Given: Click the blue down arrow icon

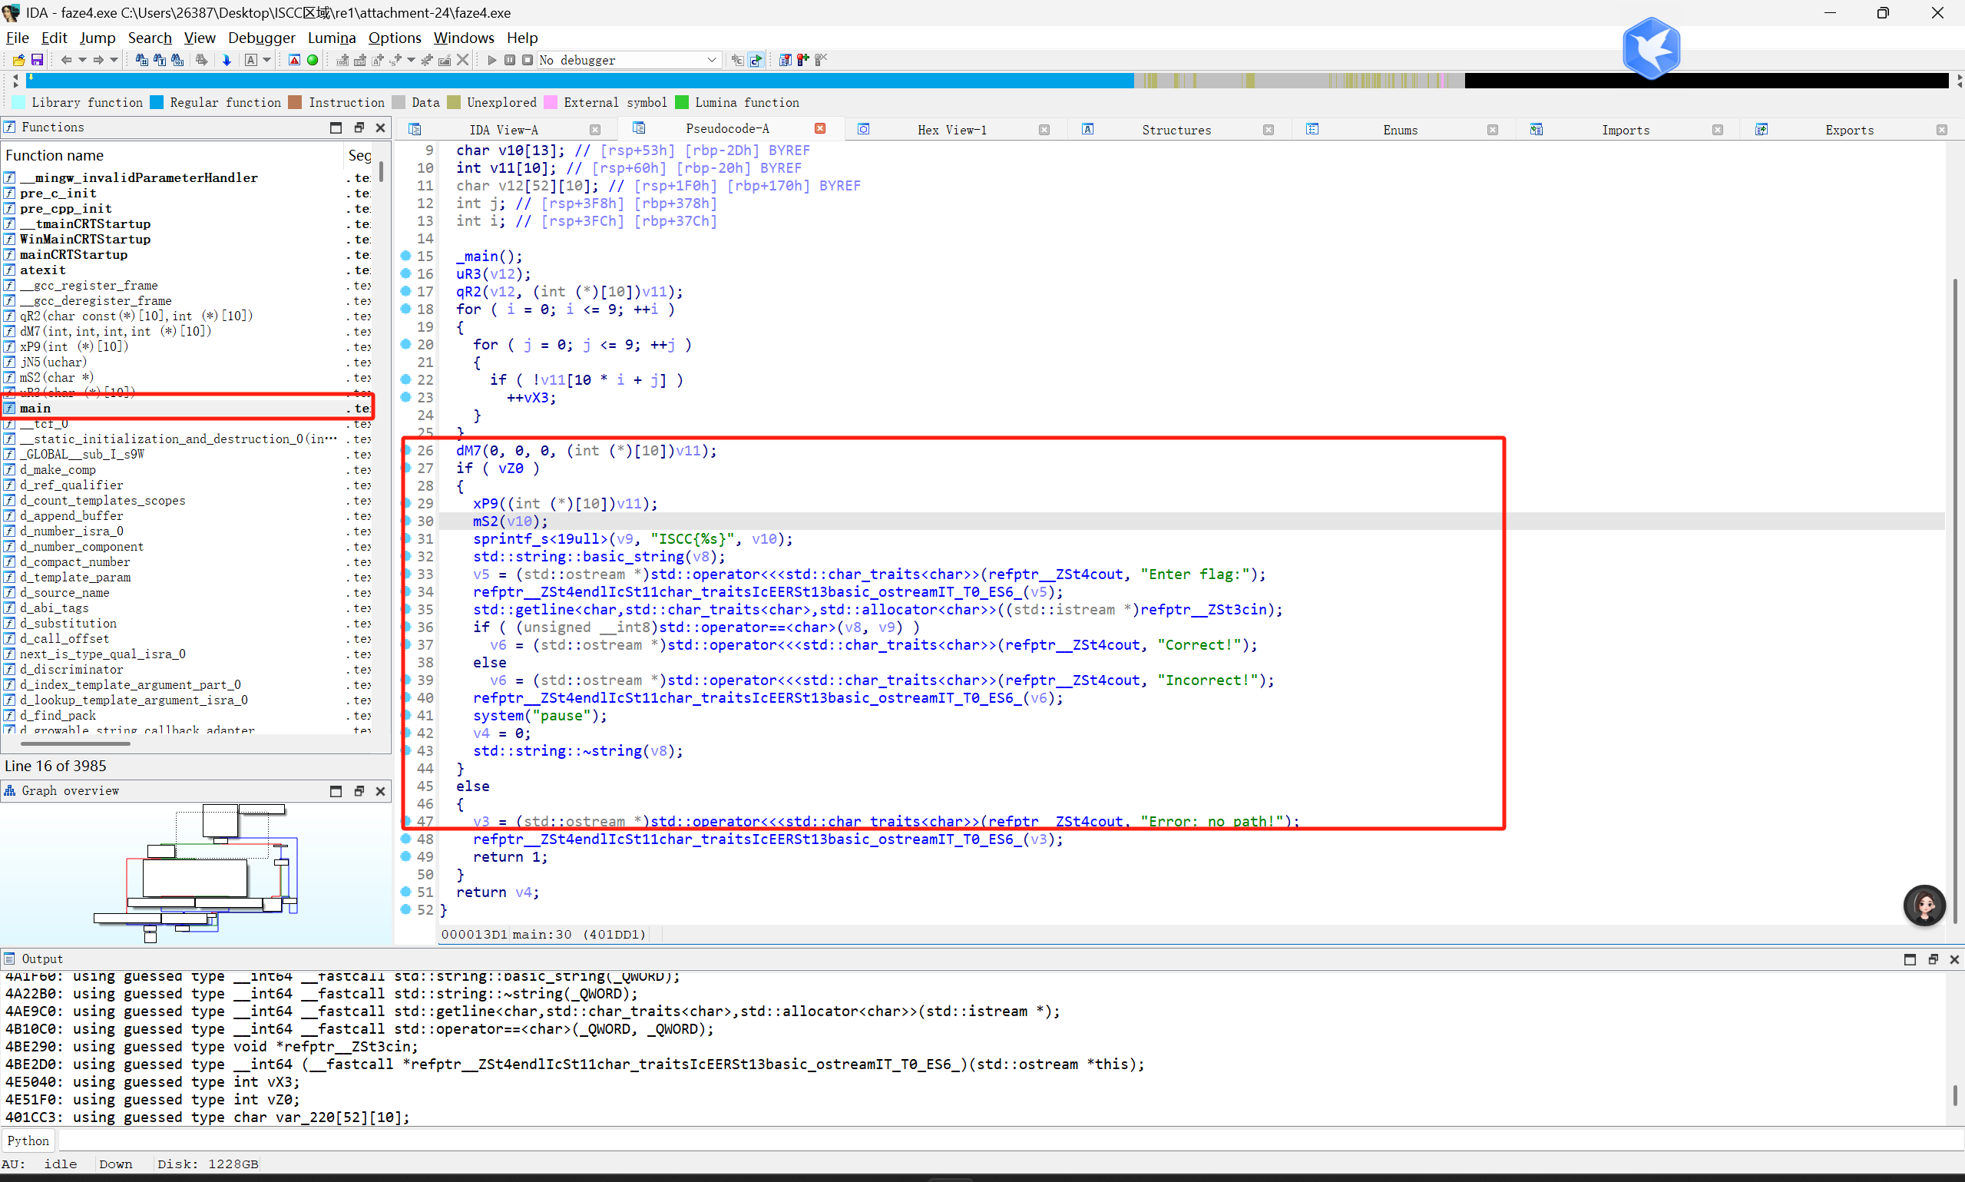Looking at the screenshot, I should pyautogui.click(x=226, y=60).
